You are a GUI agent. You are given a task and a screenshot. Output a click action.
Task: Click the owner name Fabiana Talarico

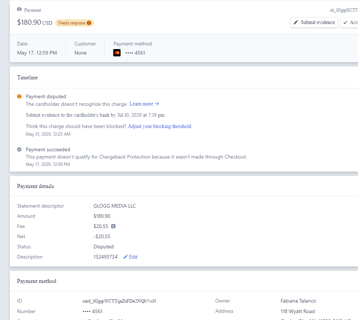298,301
